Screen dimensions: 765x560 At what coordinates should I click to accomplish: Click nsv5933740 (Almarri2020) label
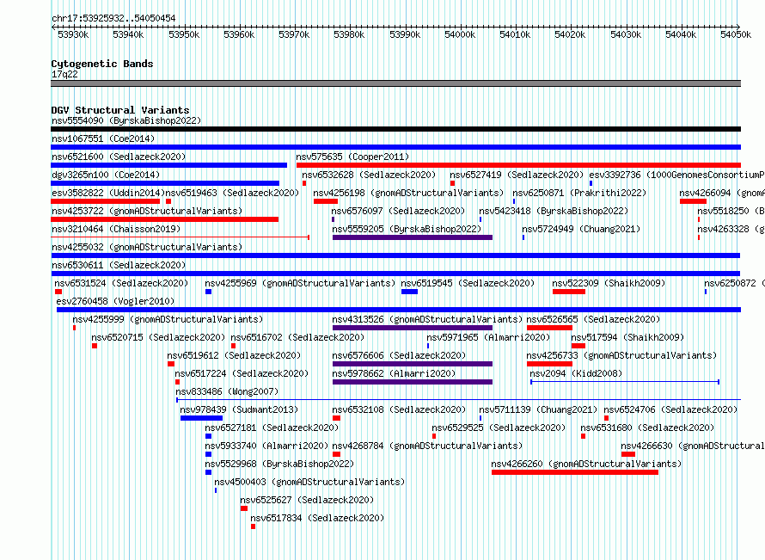pos(266,446)
